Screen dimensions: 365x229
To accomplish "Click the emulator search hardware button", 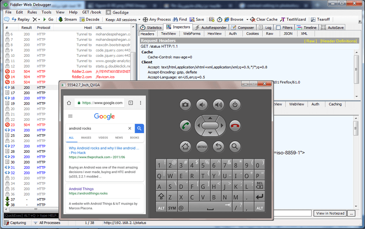I will [235, 147].
